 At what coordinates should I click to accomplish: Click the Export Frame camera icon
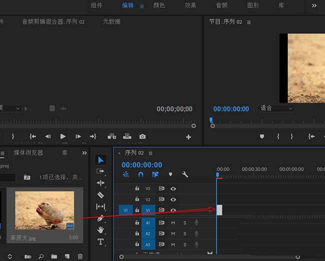(x=142, y=136)
